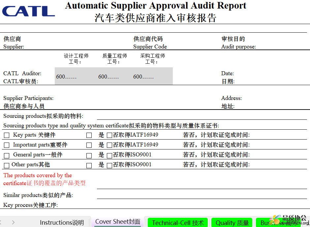Tick 否 checkbox in Important parts row

(x=109, y=145)
